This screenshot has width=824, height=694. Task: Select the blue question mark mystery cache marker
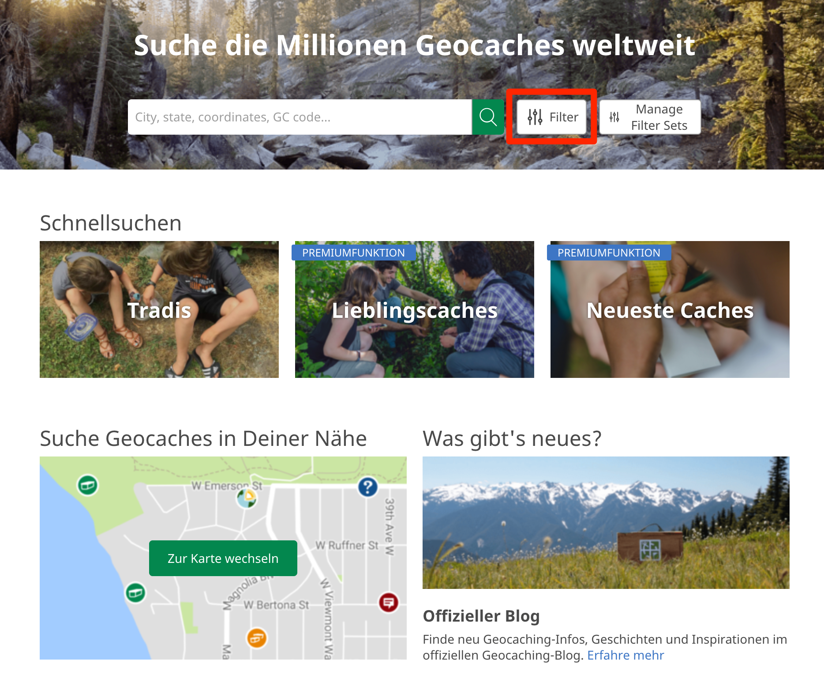367,487
